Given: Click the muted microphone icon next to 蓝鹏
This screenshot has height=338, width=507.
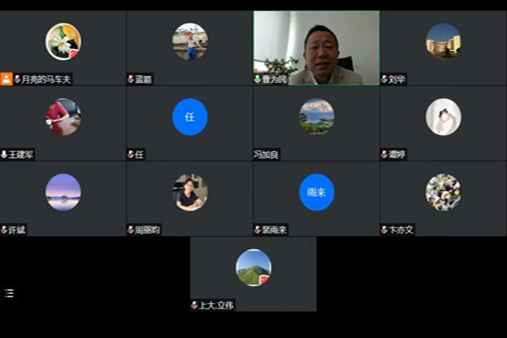Looking at the screenshot, I should [x=131, y=79].
